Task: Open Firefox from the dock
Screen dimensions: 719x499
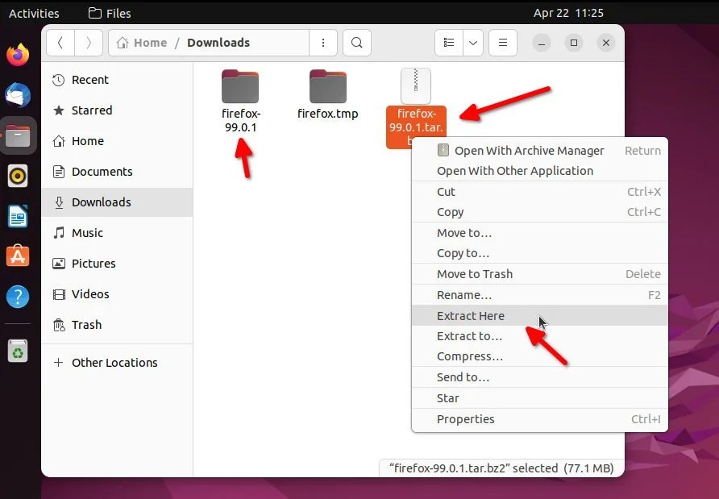Action: tap(18, 55)
